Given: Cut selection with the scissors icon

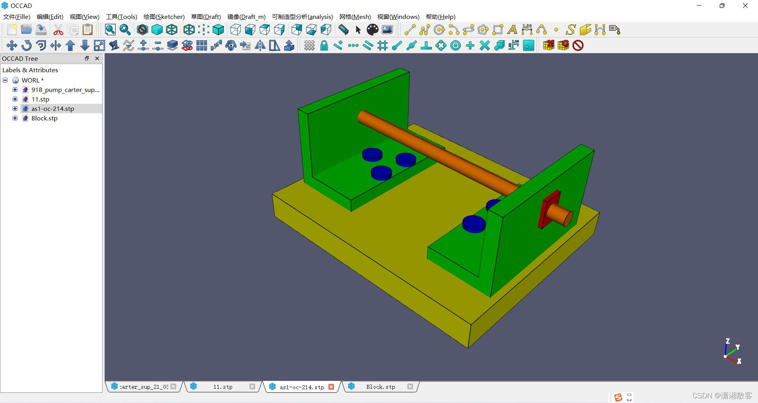Looking at the screenshot, I should [58, 30].
